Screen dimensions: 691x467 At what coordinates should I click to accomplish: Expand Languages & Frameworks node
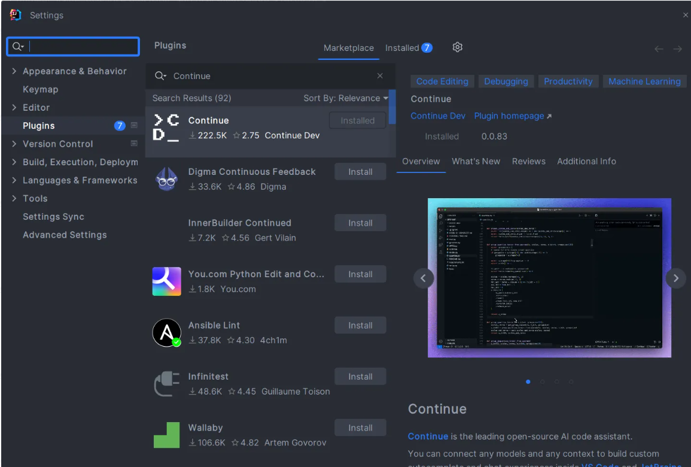tap(14, 180)
